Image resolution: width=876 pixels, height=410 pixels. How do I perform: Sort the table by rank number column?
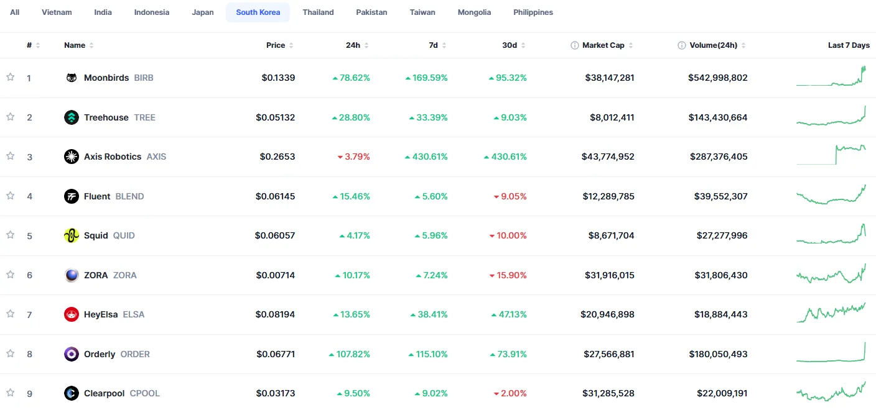click(33, 45)
